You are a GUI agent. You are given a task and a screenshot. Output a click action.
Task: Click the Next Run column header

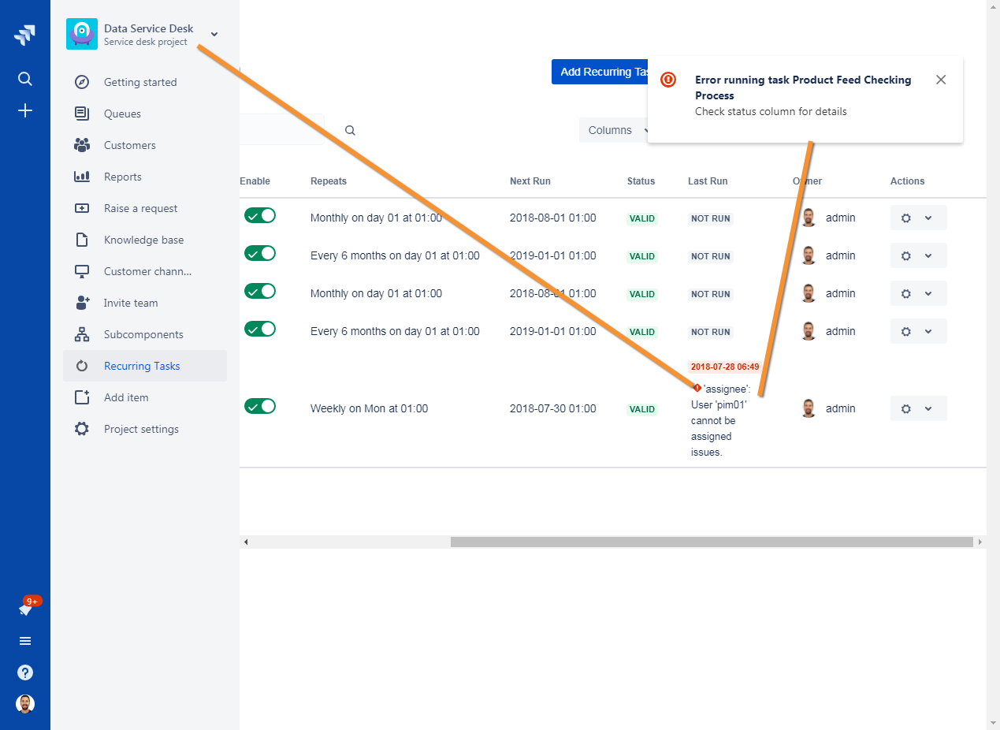click(x=530, y=181)
